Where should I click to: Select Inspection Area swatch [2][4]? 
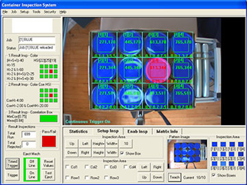pyautogui.click(x=241, y=154)
